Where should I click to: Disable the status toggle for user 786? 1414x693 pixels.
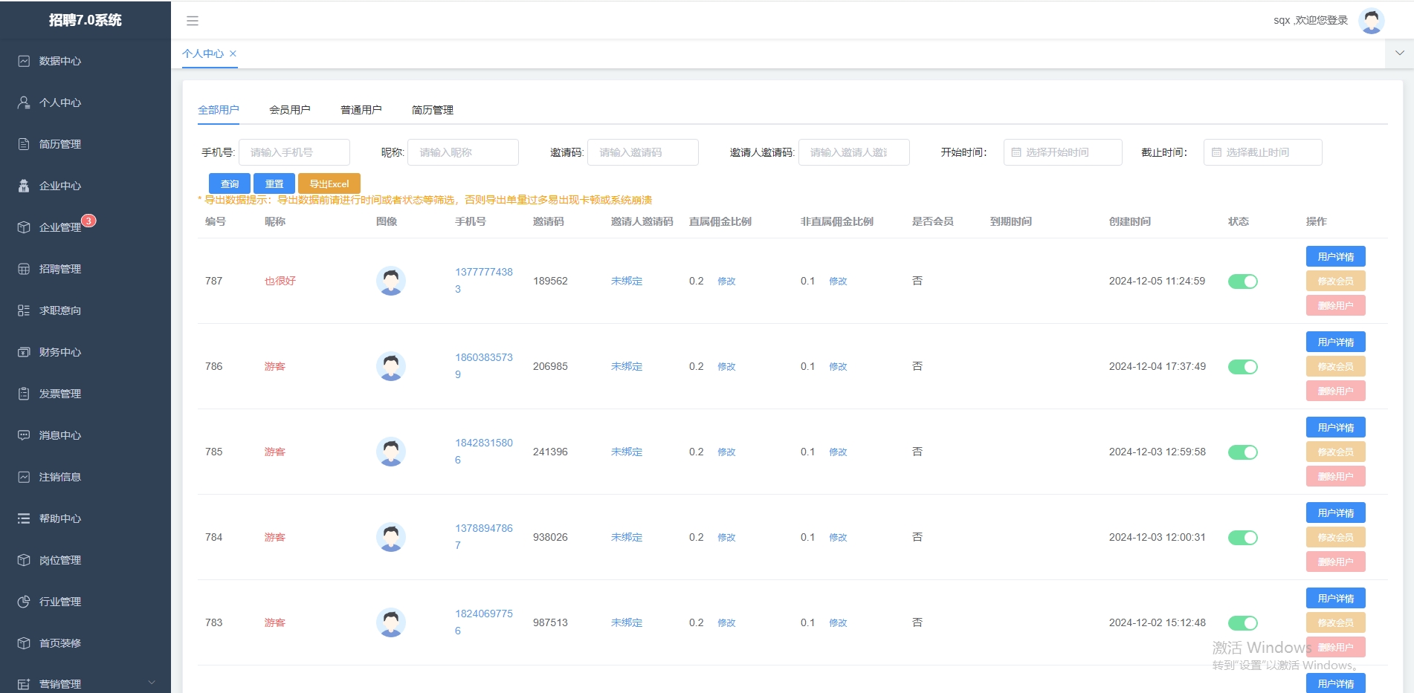click(1242, 366)
